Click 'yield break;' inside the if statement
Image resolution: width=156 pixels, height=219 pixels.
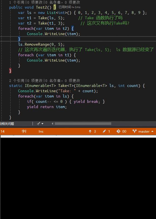click(x=87, y=101)
